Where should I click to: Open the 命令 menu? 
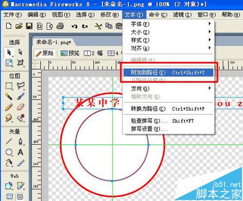pyautogui.click(x=158, y=15)
